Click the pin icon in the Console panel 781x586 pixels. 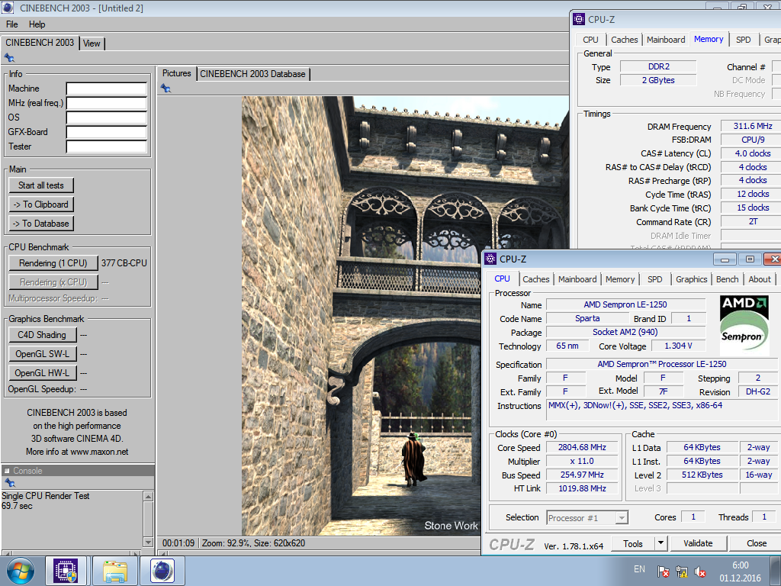pyautogui.click(x=9, y=482)
